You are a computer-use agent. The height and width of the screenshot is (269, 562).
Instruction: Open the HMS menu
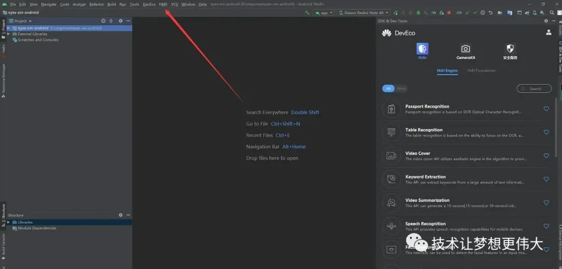[x=163, y=4]
